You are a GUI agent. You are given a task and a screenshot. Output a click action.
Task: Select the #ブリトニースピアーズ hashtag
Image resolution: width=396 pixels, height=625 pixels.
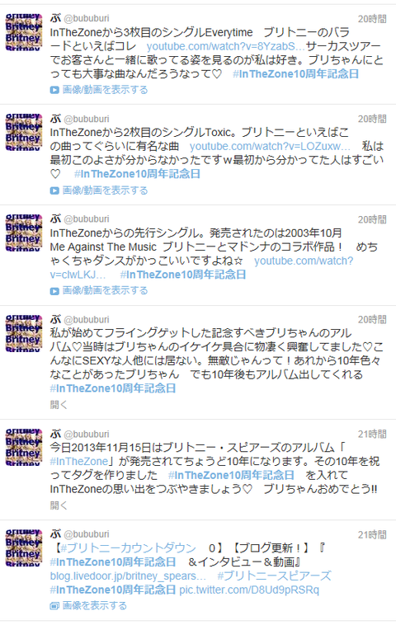click(x=274, y=576)
